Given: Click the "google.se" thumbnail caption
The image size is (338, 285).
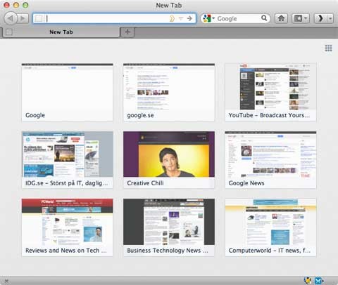Looking at the screenshot, I should click(140, 115).
